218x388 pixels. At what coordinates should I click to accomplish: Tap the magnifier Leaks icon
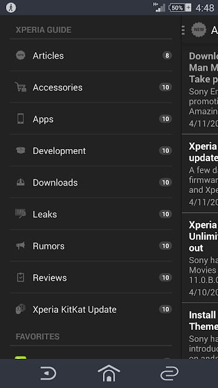click(x=21, y=214)
